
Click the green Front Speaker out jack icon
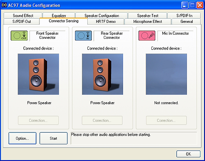[19, 36]
